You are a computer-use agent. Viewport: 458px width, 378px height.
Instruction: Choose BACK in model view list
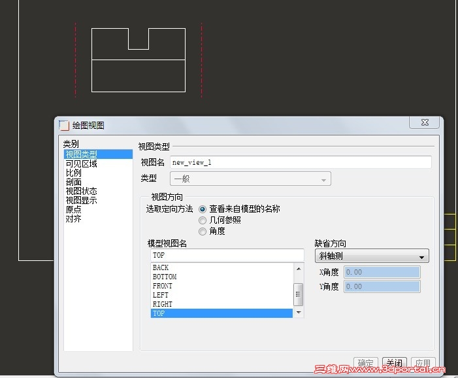[x=221, y=267]
